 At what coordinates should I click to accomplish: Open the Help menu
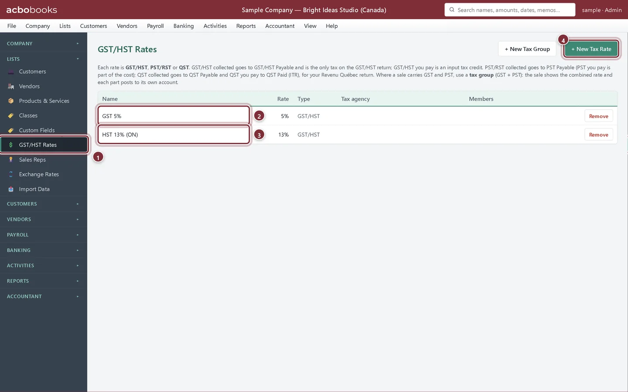click(332, 26)
